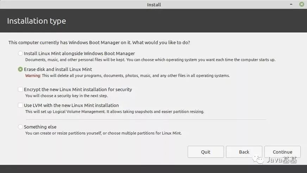
Task: Tick the Use LVM checkbox
Action: point(20,105)
